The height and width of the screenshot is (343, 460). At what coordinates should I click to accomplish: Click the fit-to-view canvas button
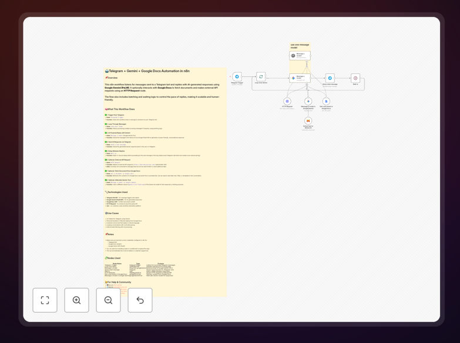coord(45,300)
